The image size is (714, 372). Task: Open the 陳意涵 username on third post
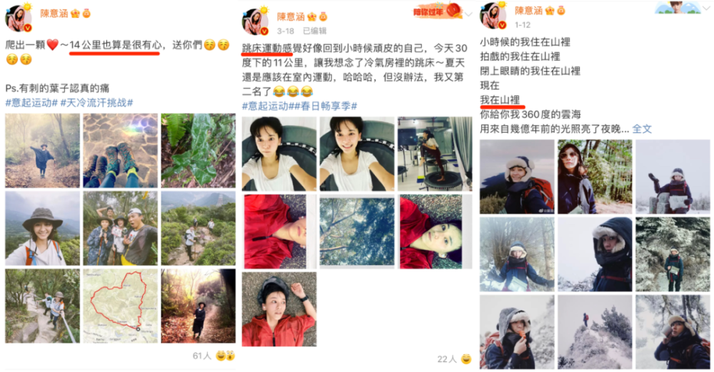pyautogui.click(x=528, y=11)
